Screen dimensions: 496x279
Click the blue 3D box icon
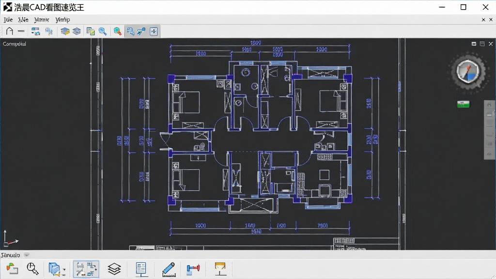54,269
